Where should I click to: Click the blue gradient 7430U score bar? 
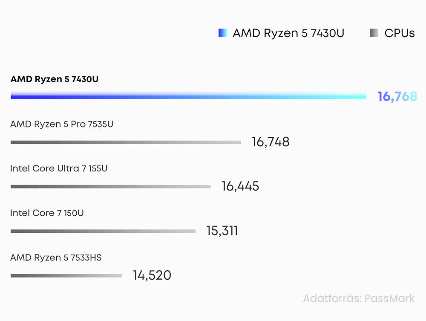[188, 95]
